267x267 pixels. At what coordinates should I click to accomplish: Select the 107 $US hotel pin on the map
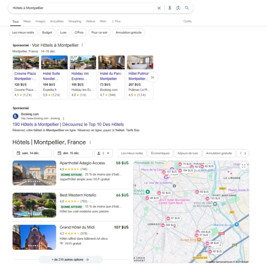[x=169, y=172]
